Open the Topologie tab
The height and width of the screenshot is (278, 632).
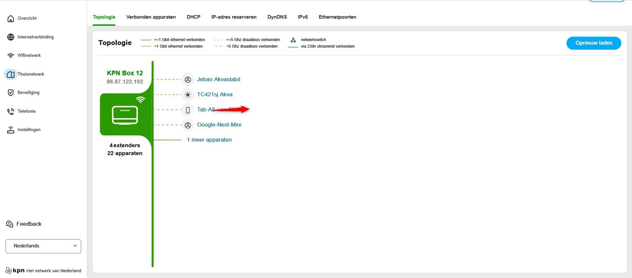[104, 17]
